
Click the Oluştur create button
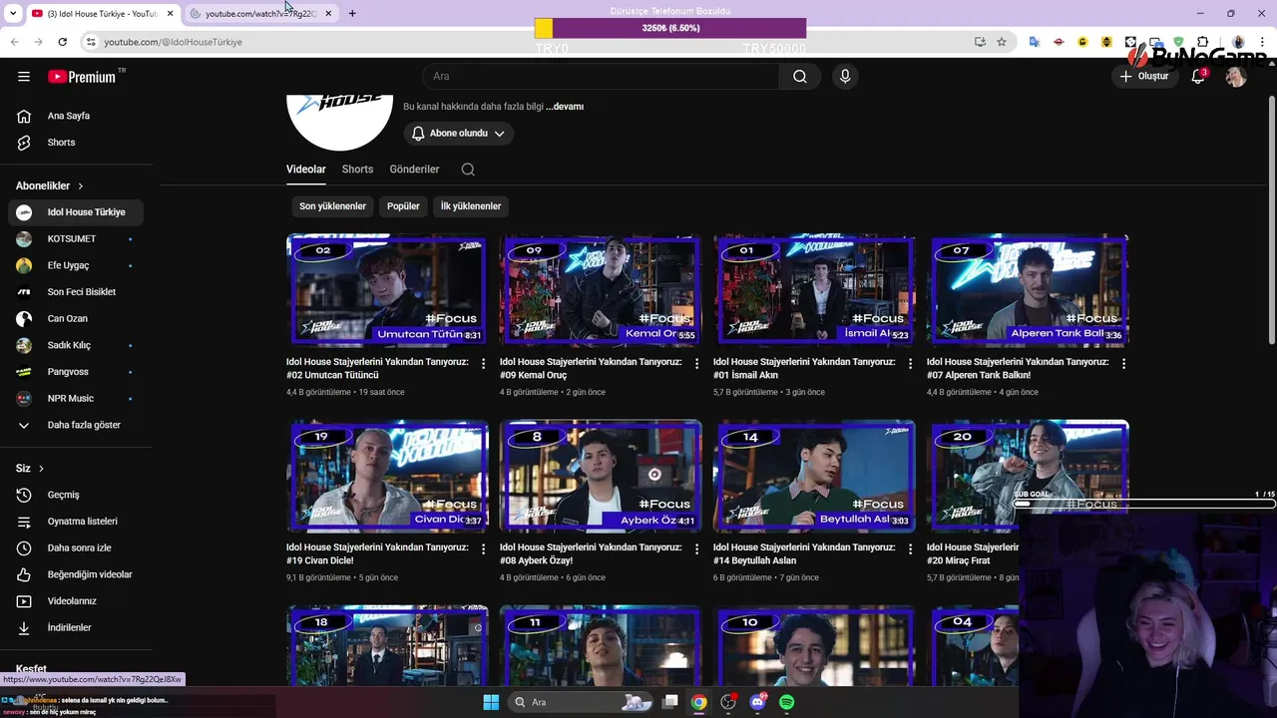[1143, 76]
